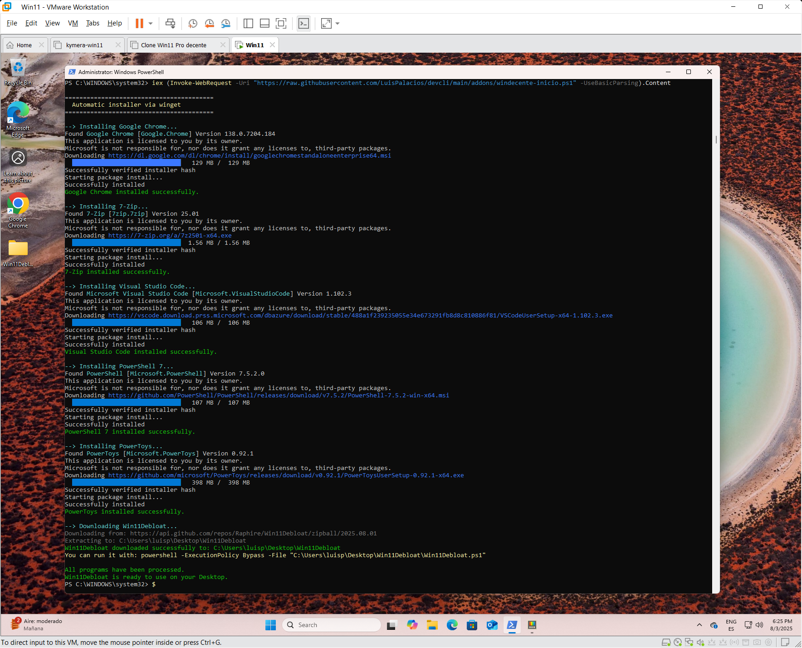Viewport: 802px width, 648px height.
Task: Focus PowerShell from the taskbar
Action: click(512, 625)
